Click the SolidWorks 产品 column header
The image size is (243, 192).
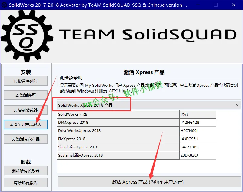click(118, 114)
